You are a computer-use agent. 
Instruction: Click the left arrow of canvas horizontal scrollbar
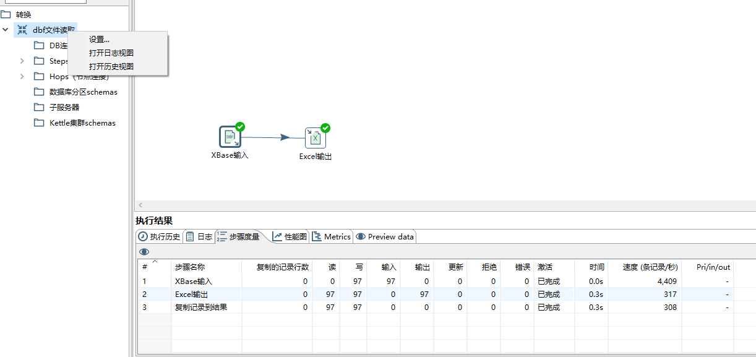140,205
